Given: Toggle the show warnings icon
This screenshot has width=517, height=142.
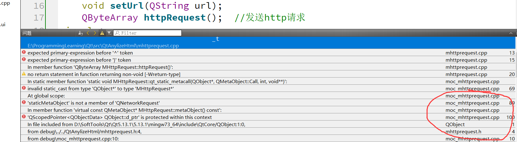Looking at the screenshot, I should tap(102, 33).
